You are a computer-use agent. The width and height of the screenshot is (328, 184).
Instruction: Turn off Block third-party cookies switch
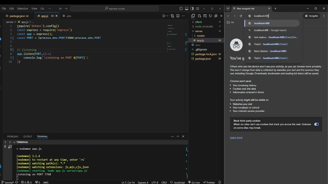click(316, 124)
